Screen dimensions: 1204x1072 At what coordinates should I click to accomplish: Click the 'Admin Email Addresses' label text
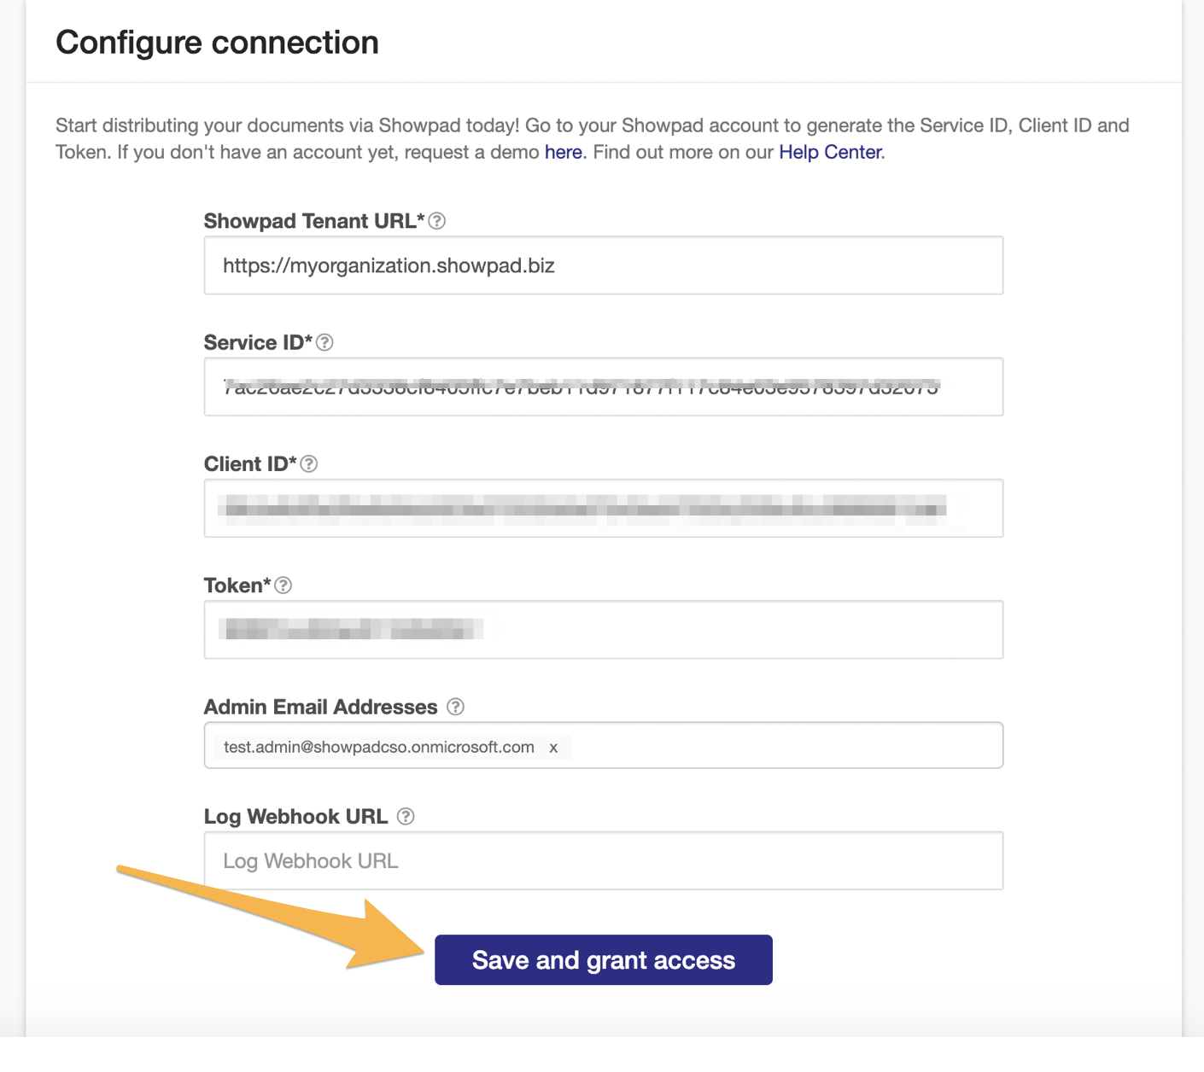[321, 707]
